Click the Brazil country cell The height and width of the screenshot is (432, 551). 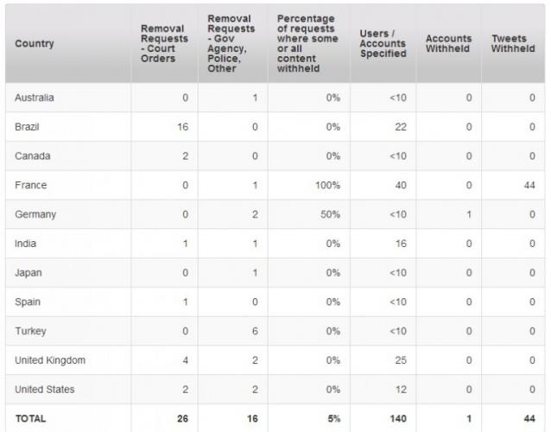pos(27,127)
